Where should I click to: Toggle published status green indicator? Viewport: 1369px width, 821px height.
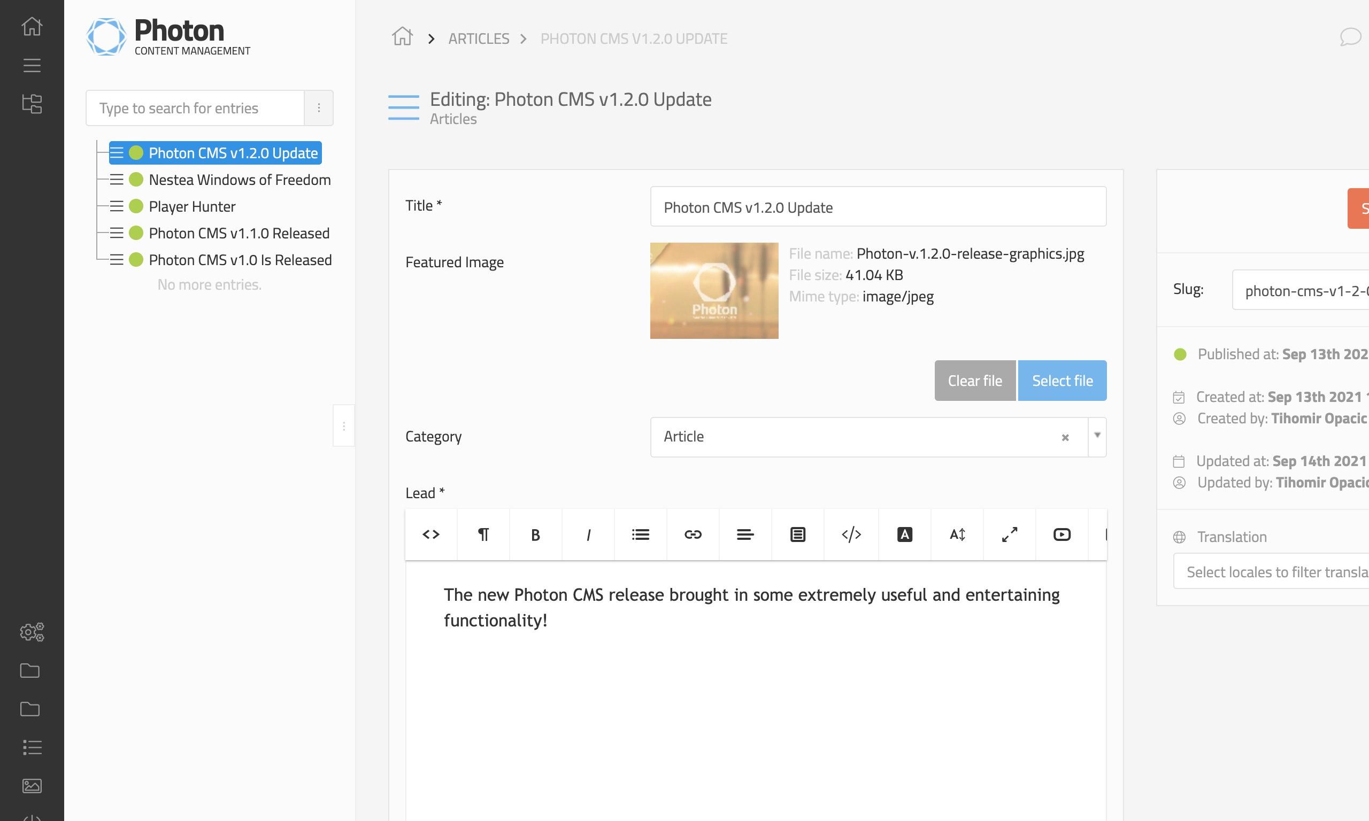point(1180,354)
